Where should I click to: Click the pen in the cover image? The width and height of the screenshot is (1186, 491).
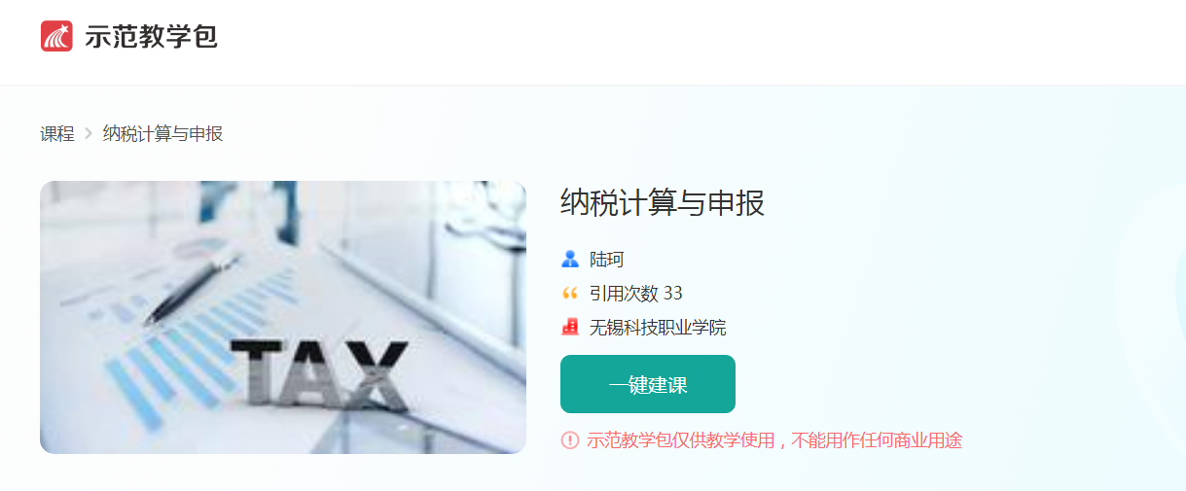coord(194,285)
